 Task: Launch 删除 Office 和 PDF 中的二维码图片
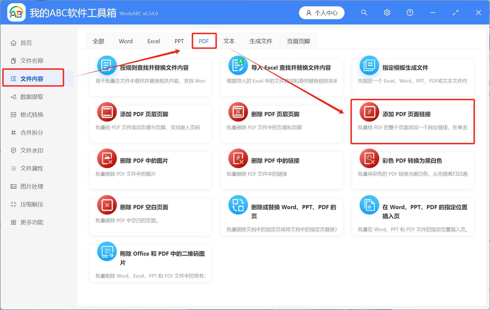150,262
